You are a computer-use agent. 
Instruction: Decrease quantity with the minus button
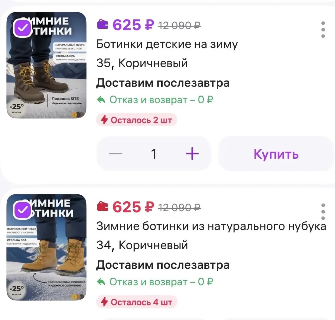point(115,154)
